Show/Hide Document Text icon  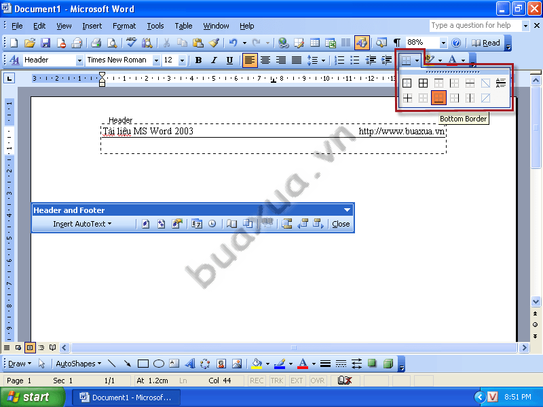[x=248, y=224]
